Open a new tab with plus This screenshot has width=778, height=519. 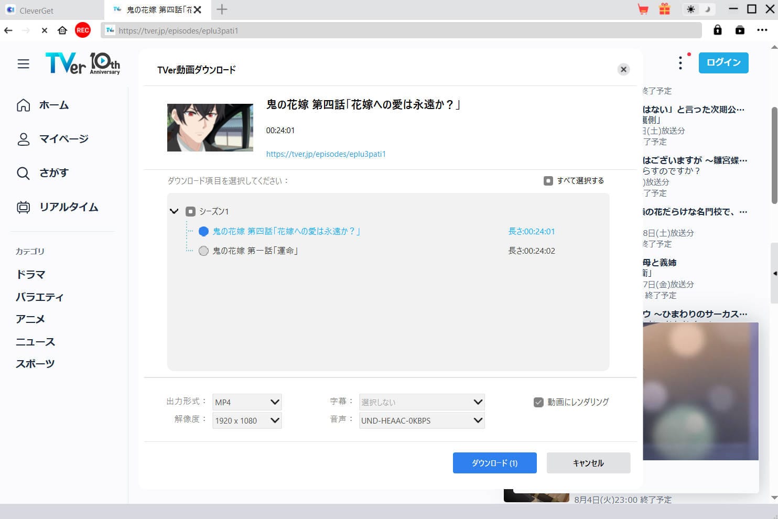(x=222, y=9)
